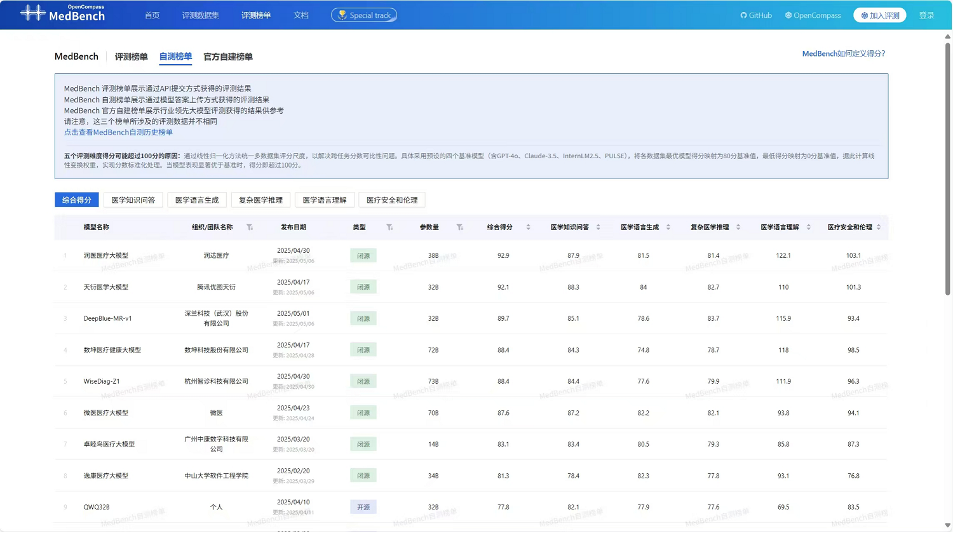Viewport: 953px width, 533px height.
Task: Click the MedBench logo icon
Action: [33, 13]
